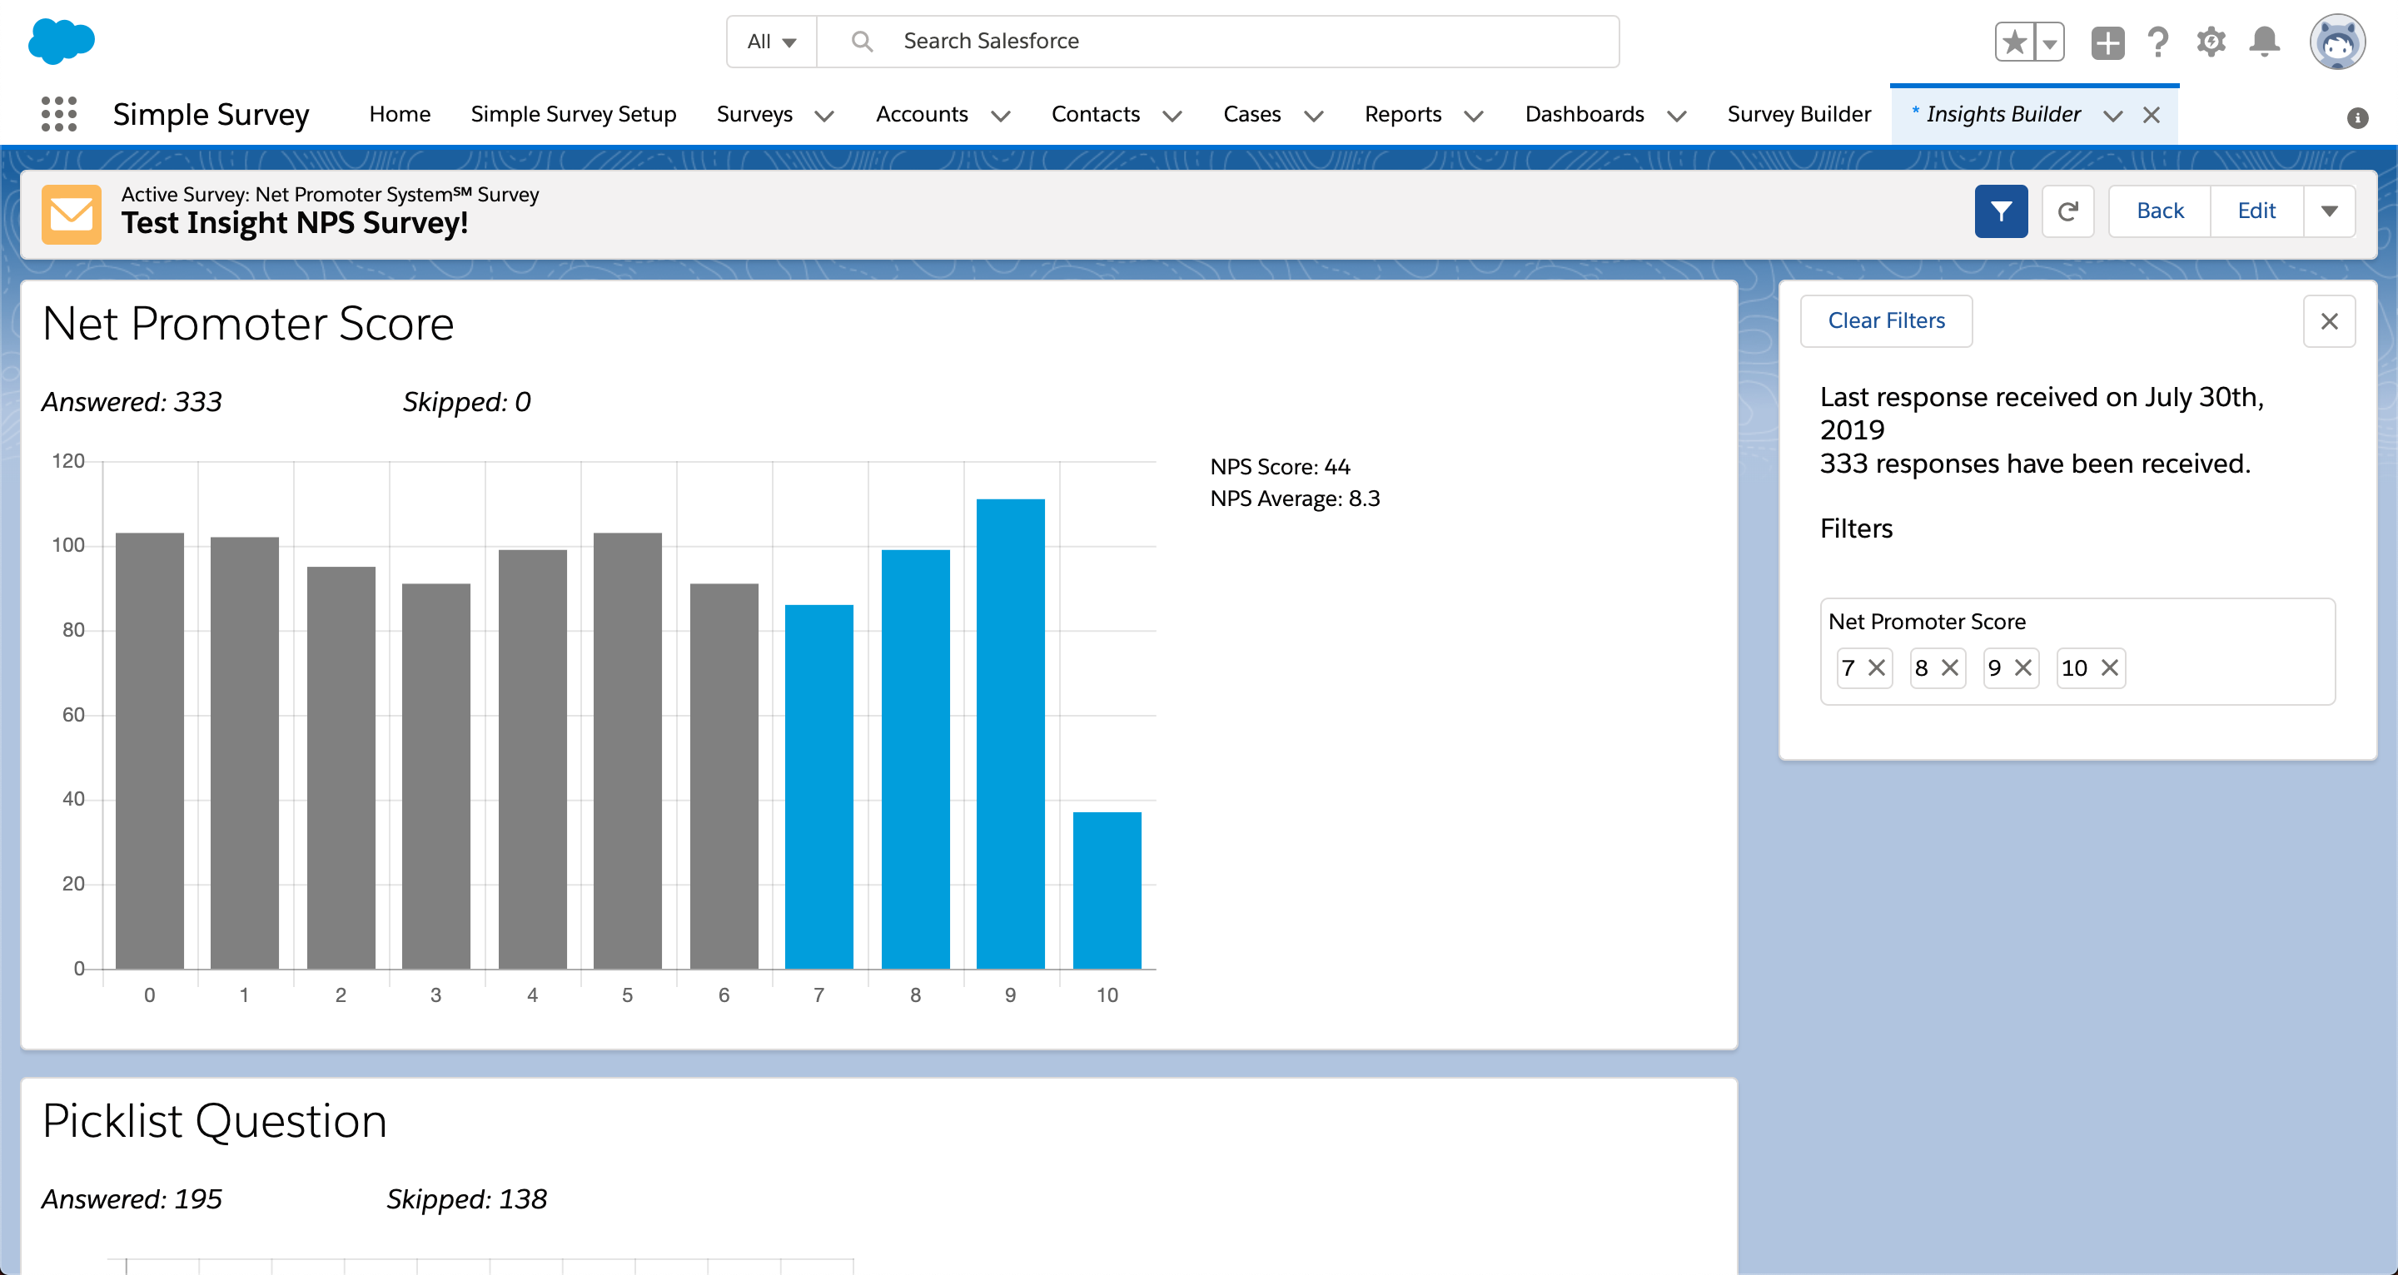The width and height of the screenshot is (2398, 1275).
Task: Click the Clear Filters button
Action: click(1886, 321)
